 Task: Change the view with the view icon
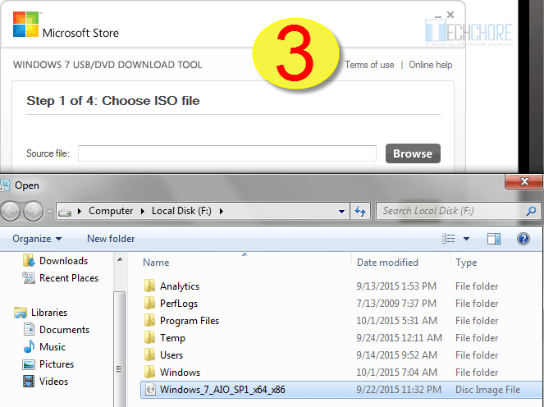449,238
